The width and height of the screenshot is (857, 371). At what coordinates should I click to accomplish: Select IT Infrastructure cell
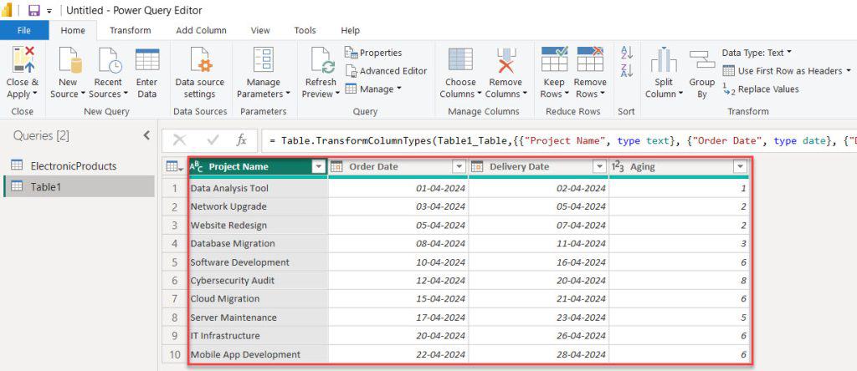(x=258, y=336)
